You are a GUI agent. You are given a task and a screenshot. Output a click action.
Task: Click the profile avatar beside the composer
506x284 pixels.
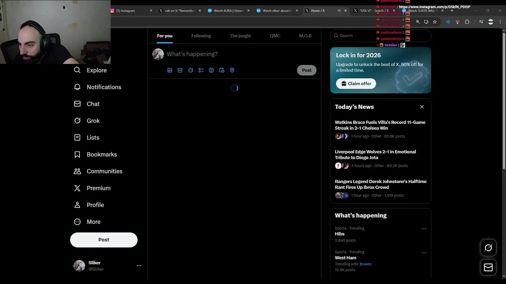(158, 54)
